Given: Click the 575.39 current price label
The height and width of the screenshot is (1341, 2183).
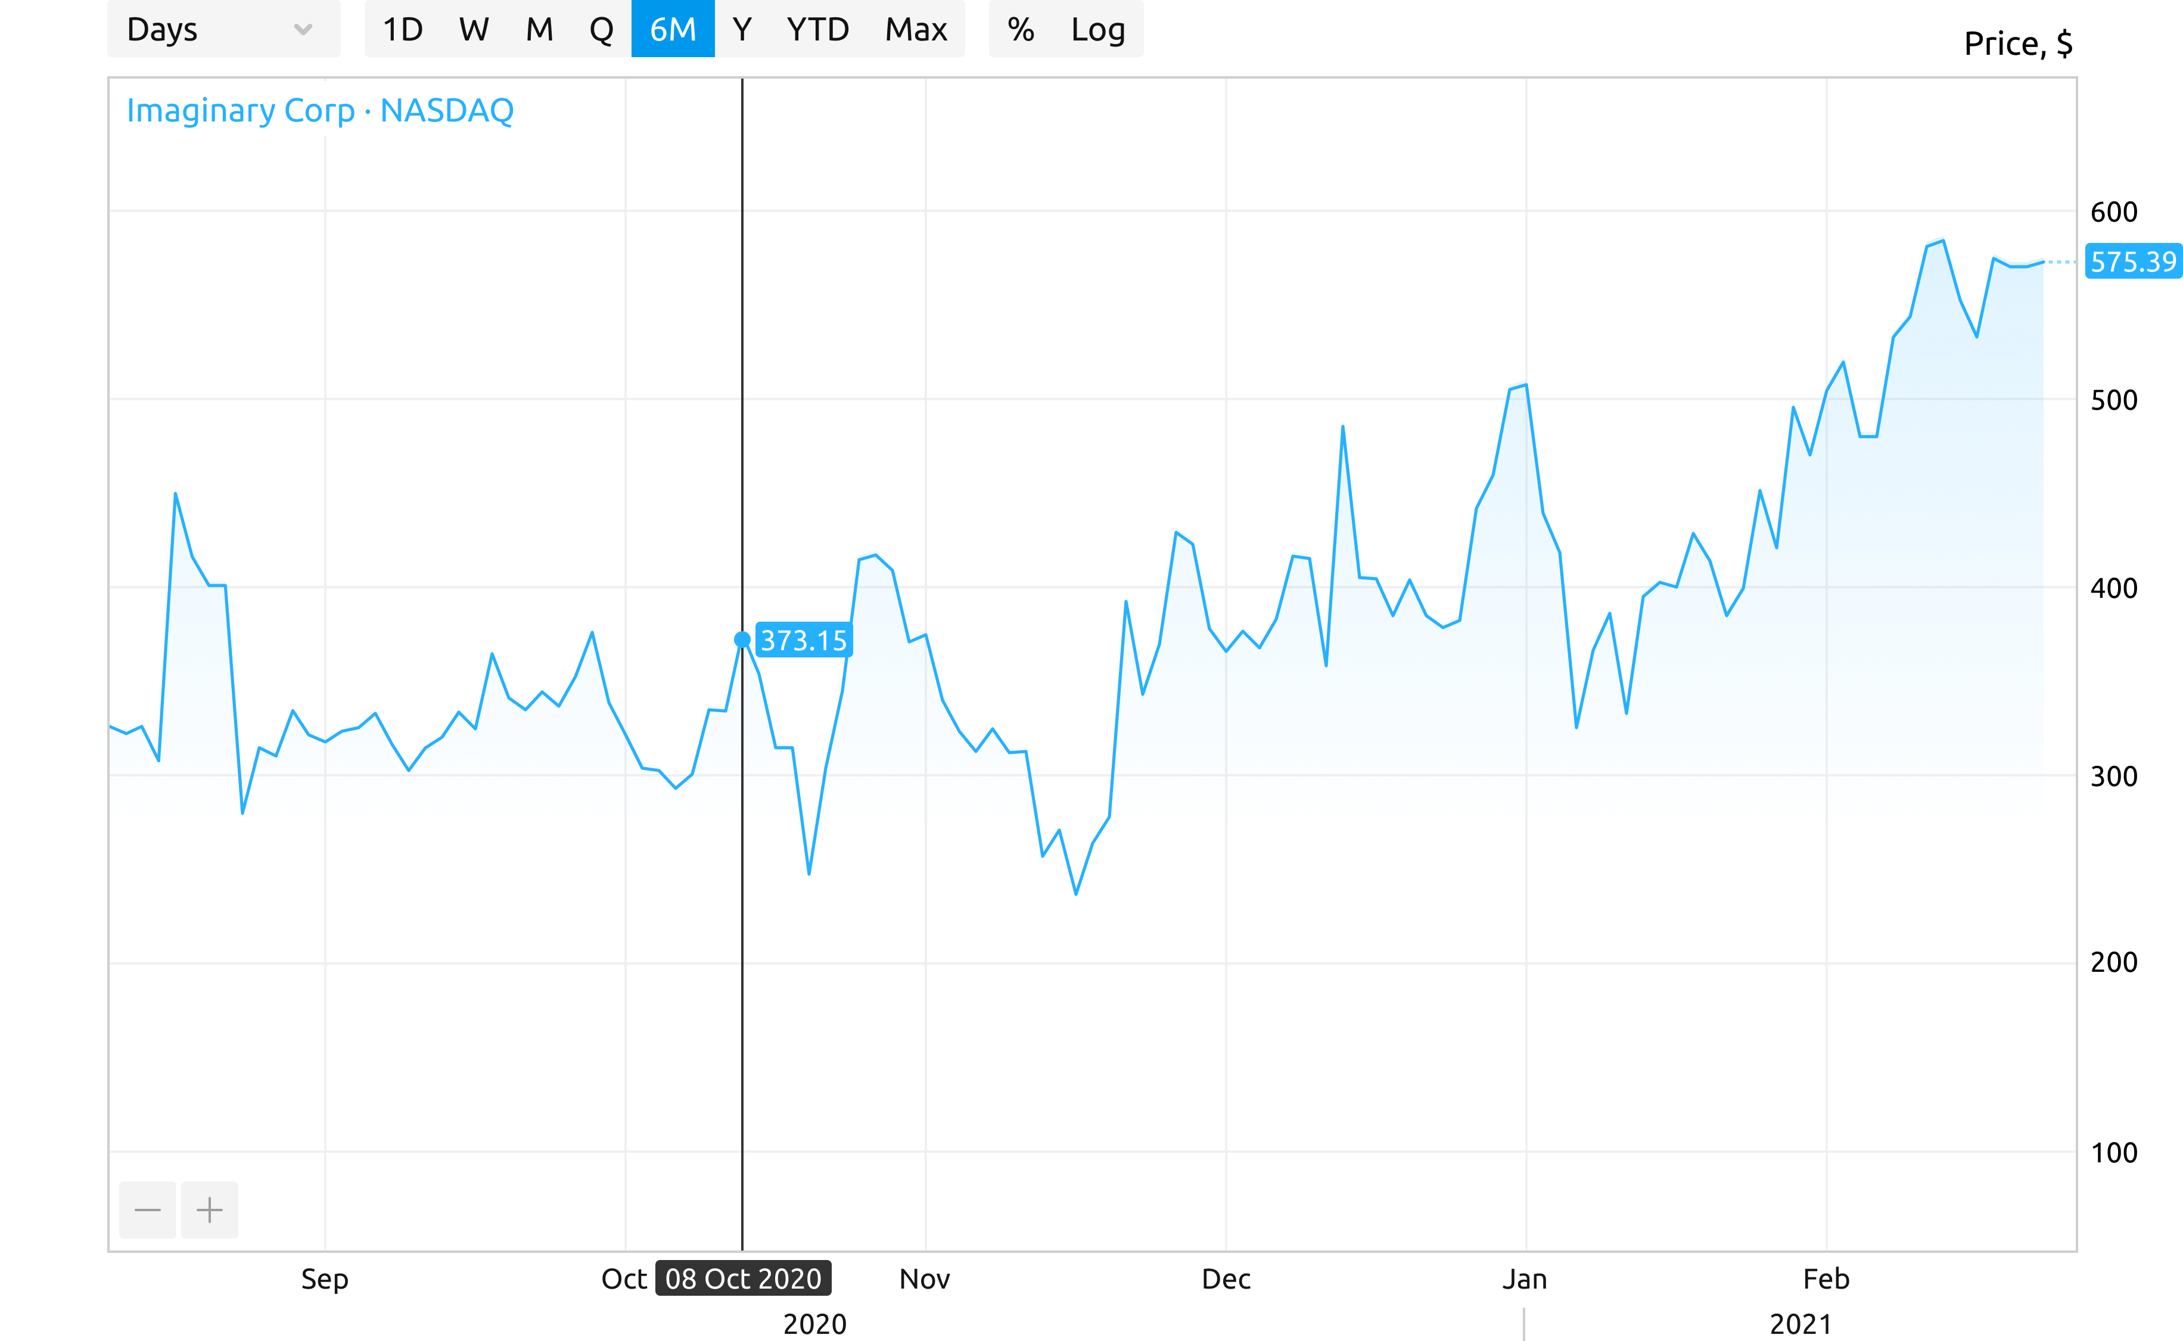Looking at the screenshot, I should click(2134, 261).
